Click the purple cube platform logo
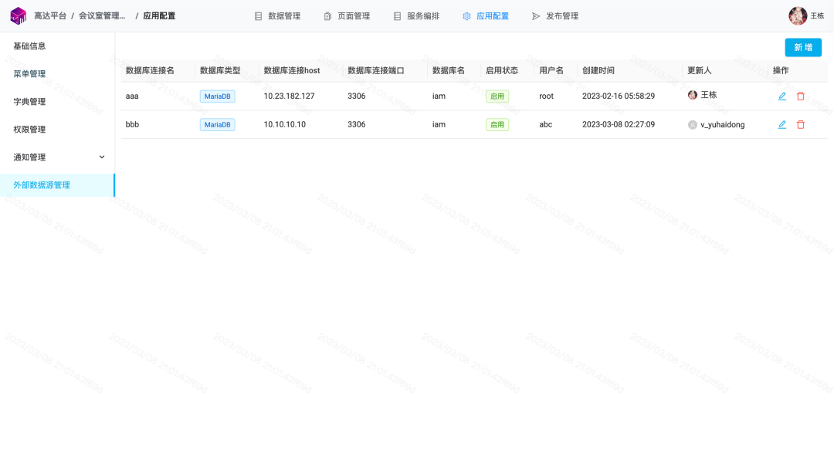Image resolution: width=834 pixels, height=456 pixels. tap(18, 16)
